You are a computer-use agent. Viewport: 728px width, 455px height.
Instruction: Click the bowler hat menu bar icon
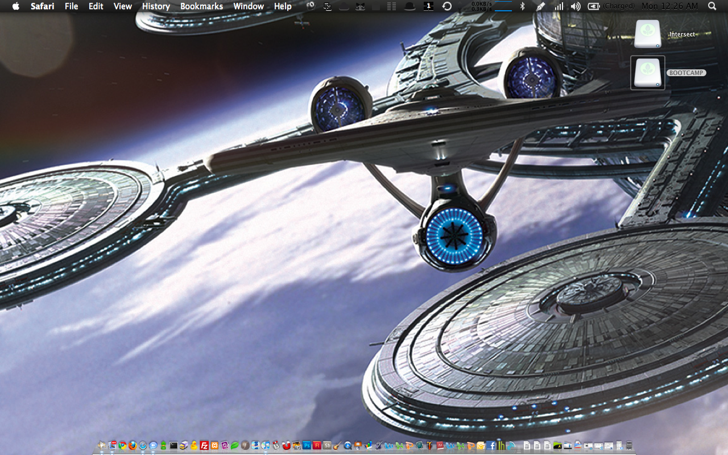pyautogui.click(x=409, y=6)
